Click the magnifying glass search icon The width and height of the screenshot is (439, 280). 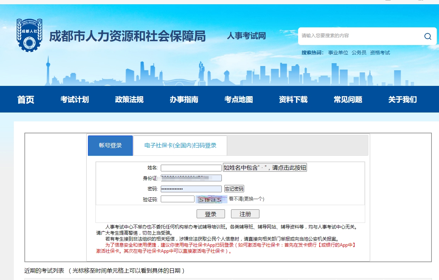tap(427, 36)
